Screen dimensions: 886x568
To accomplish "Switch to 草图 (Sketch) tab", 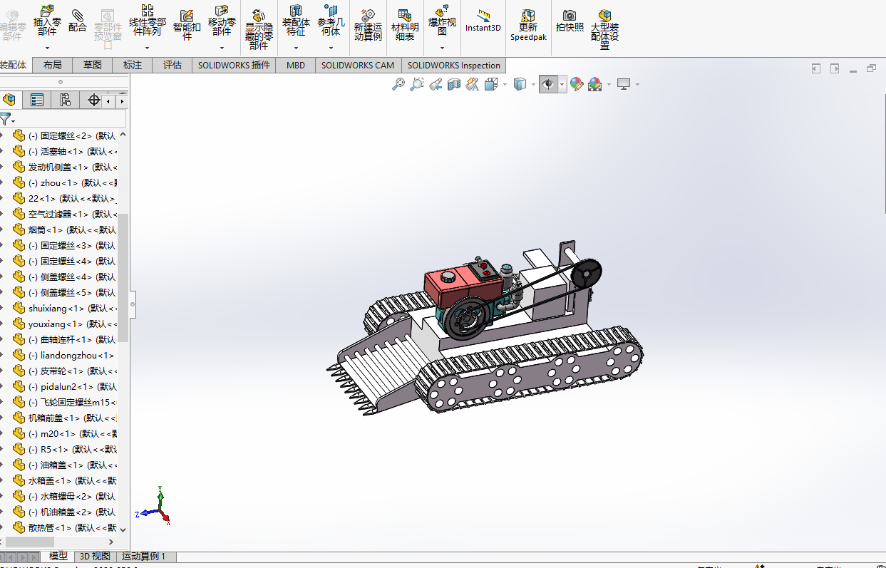I will pyautogui.click(x=93, y=65).
